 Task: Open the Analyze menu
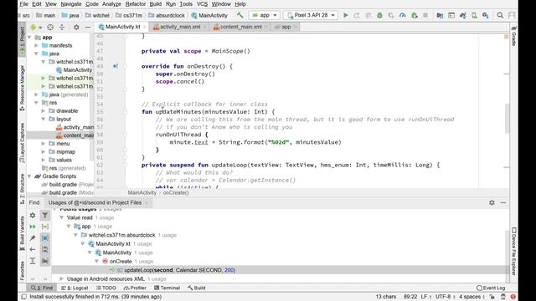click(111, 4)
